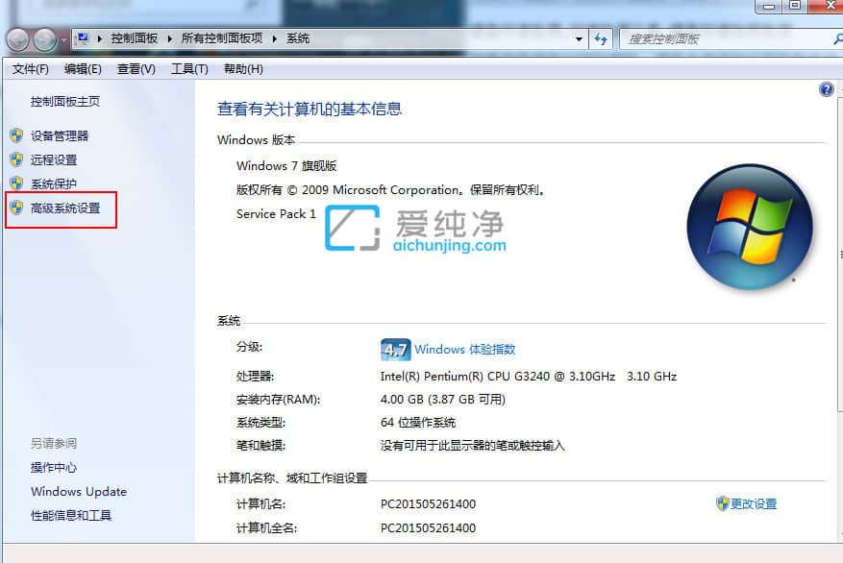The width and height of the screenshot is (843, 563).
Task: Click the blue Help question mark icon
Action: 826,88
